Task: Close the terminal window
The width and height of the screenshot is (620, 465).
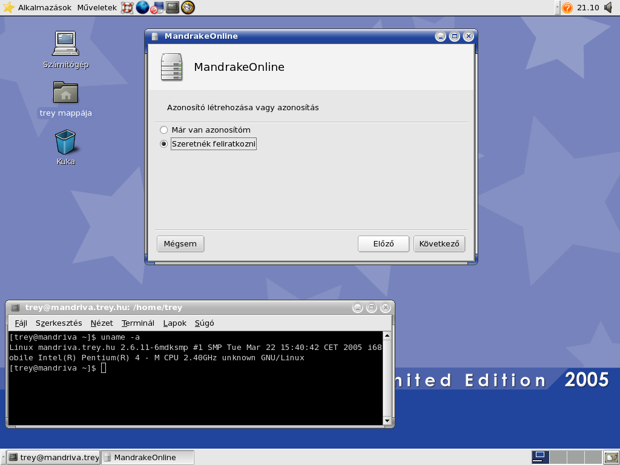Action: point(386,308)
